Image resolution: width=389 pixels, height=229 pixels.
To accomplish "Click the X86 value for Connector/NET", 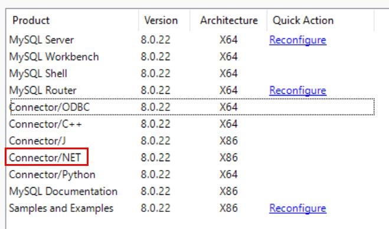I will point(228,158).
